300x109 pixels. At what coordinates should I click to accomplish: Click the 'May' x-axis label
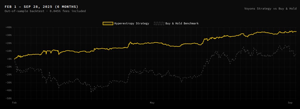152,103
